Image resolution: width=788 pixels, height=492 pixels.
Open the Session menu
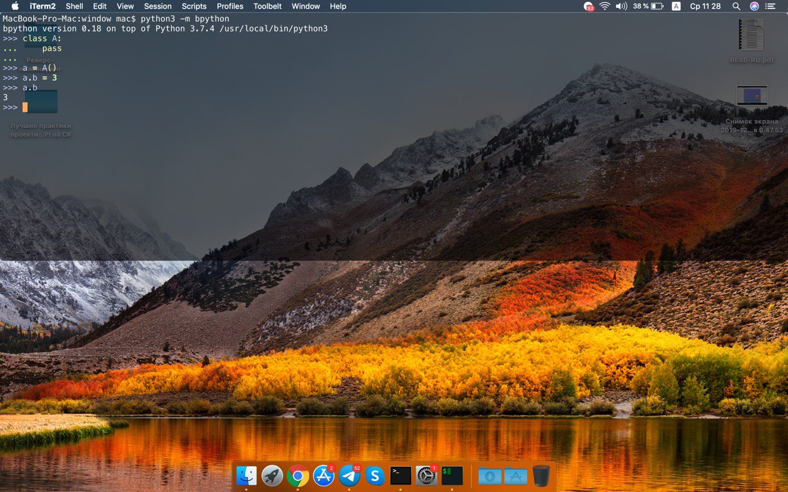tap(158, 6)
